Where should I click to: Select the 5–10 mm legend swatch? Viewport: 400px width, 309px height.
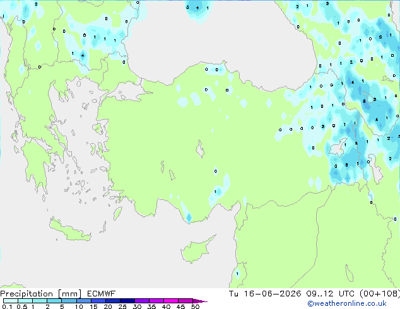pos(69,301)
